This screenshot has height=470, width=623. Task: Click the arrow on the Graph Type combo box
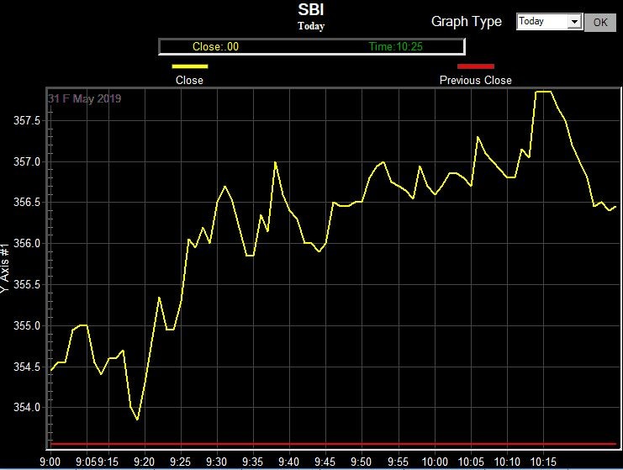coord(575,22)
